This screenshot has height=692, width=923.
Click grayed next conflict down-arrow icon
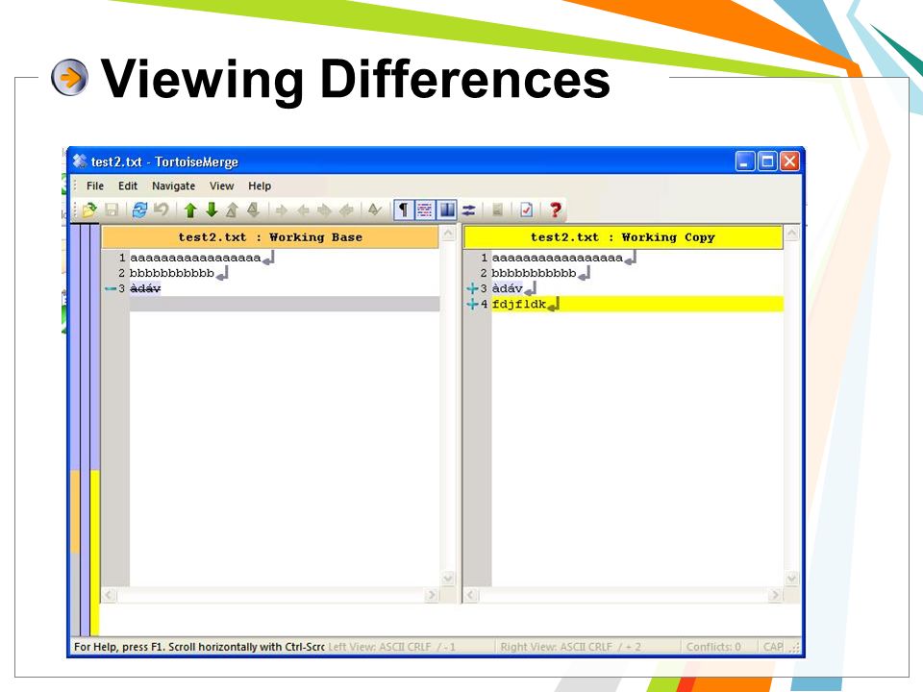[x=253, y=210]
